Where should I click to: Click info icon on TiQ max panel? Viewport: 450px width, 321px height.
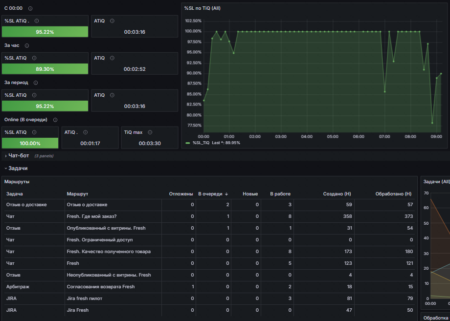tap(150, 132)
